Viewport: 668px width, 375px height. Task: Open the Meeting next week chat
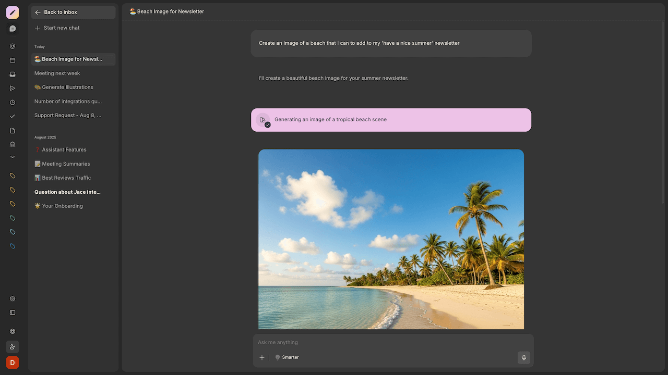click(x=57, y=73)
